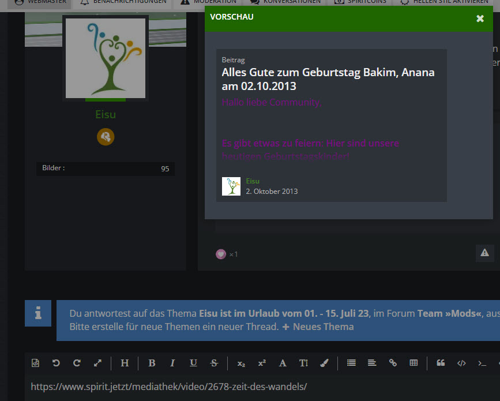This screenshot has width=500, height=401.
Task: Open the birthday post title link
Action: 328,79
